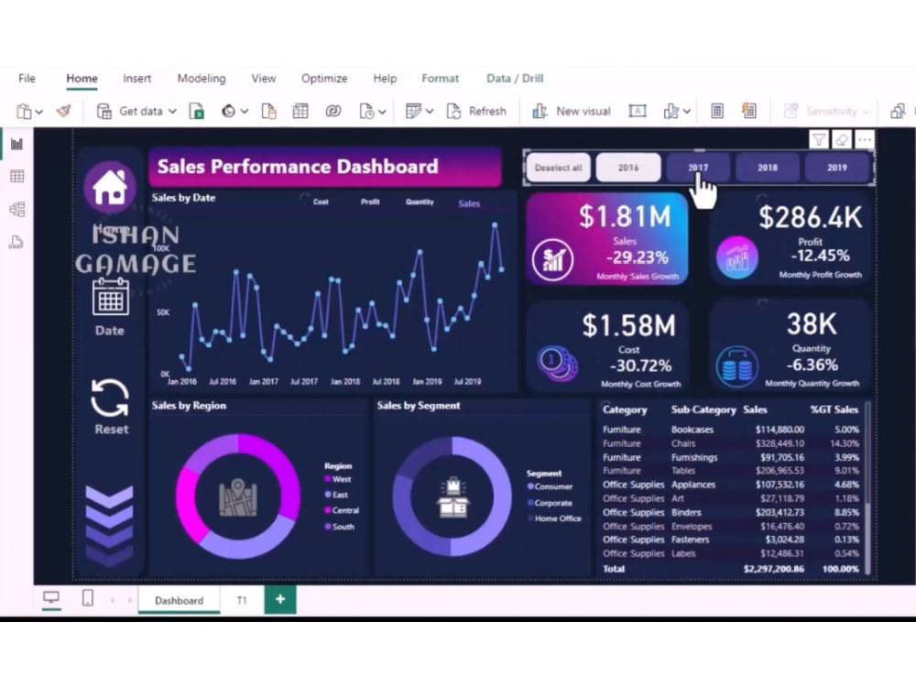Open the Optimize ribbon tab

324,78
